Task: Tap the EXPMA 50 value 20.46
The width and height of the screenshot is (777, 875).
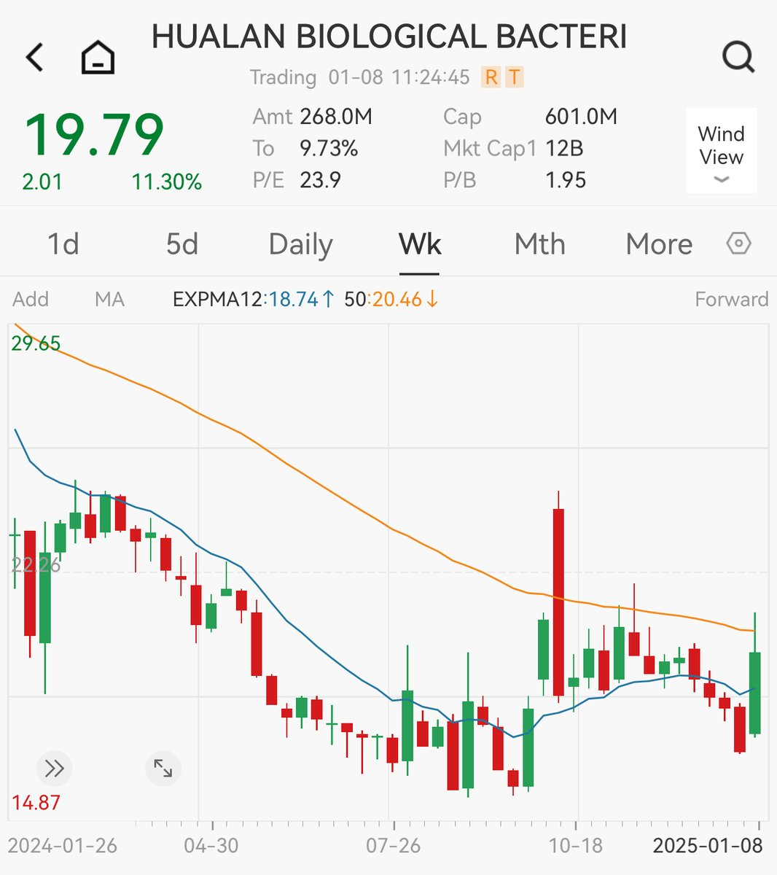Action: point(397,300)
